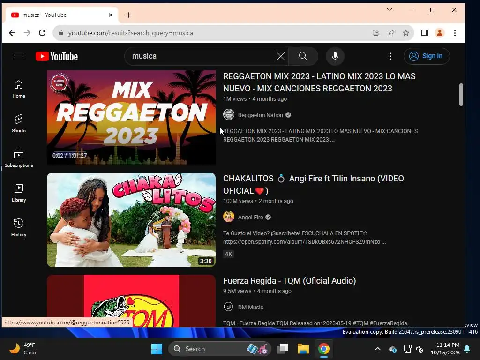Open the REGGAETON MIX 2023 video title
This screenshot has height=360, width=480.
tap(319, 82)
